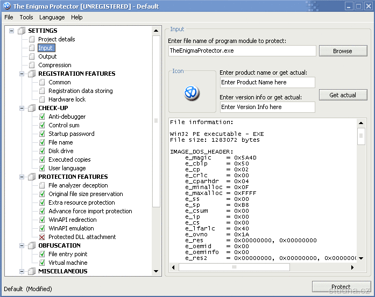Toggle the WinAPI redirection check mark
375x297 pixels.
pos(42,220)
